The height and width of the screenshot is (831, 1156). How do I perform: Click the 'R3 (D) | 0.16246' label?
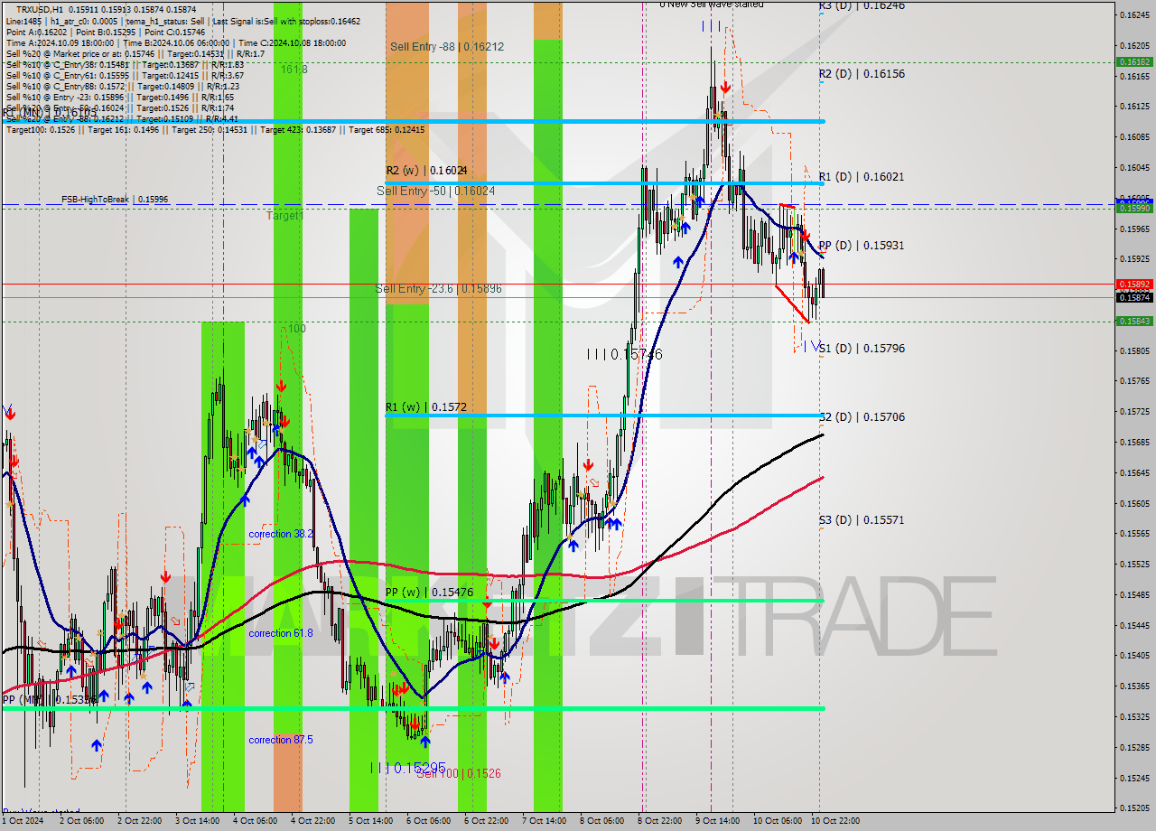862,5
